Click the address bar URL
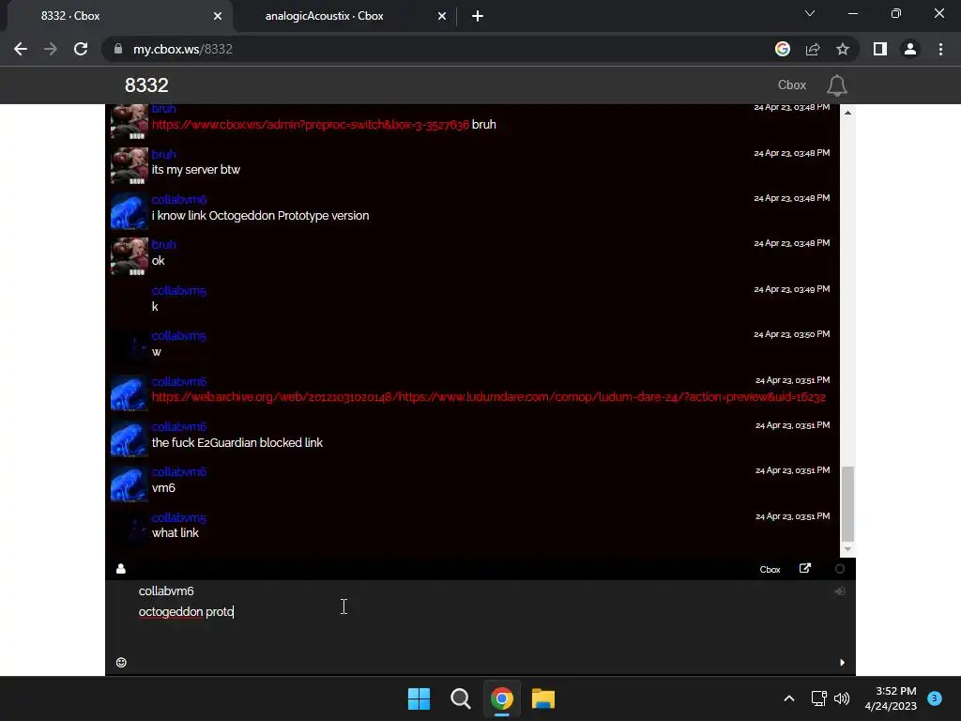The width and height of the screenshot is (961, 721). click(x=183, y=49)
